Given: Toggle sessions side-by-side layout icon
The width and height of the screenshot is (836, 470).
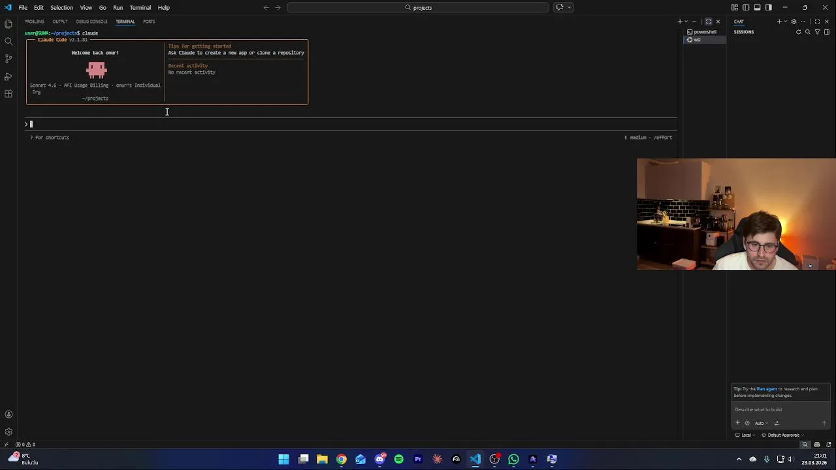Looking at the screenshot, I should coord(827,32).
